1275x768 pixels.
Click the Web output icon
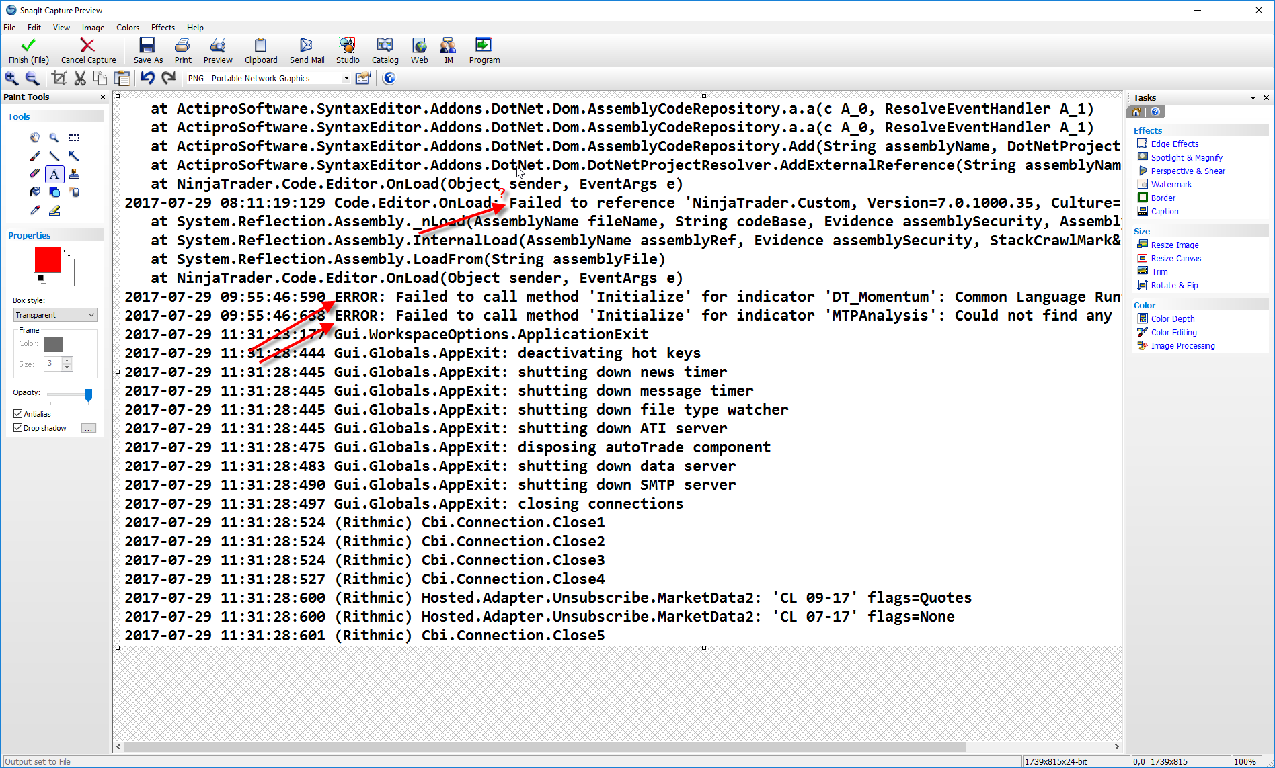tap(420, 45)
